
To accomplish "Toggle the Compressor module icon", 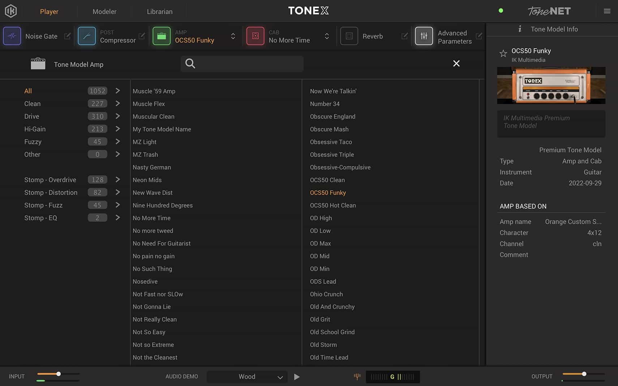I will coord(87,36).
